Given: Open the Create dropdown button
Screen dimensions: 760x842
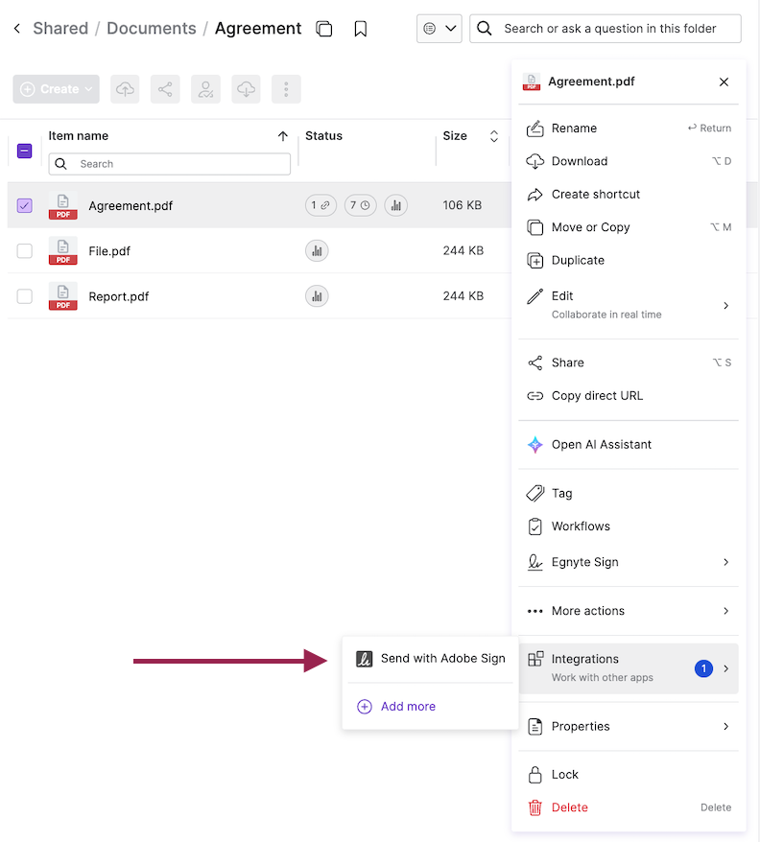Looking at the screenshot, I should (x=57, y=89).
